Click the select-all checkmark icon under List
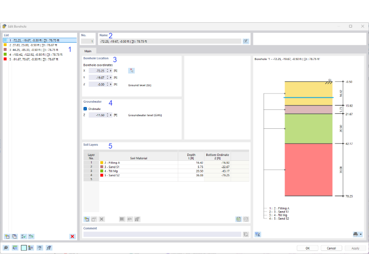The width and height of the screenshot is (369, 276). (23, 236)
